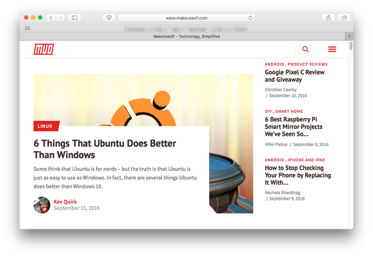Open the LINUX category tag
This screenshot has width=373, height=257.
point(46,126)
